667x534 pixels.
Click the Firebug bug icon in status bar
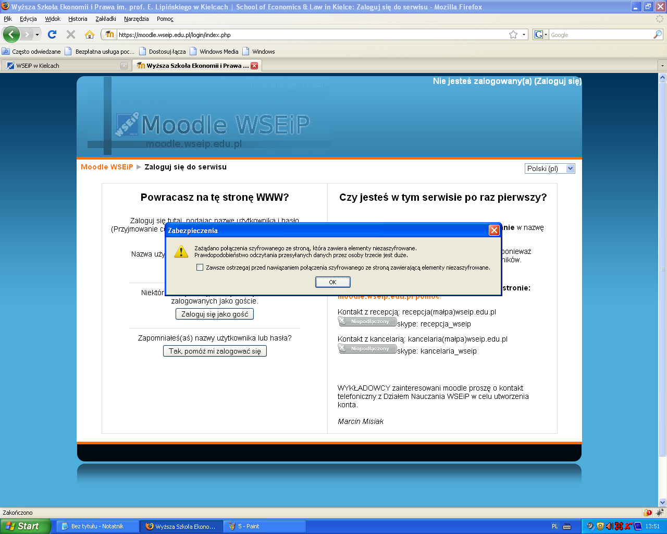point(660,513)
